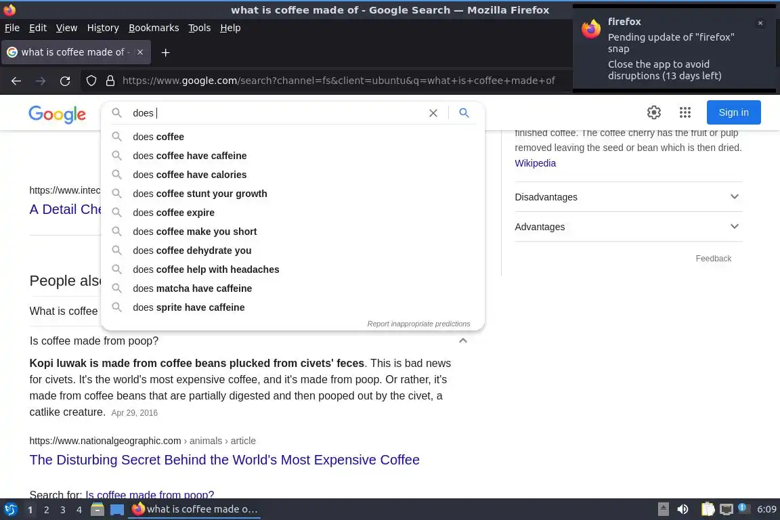Click the Firefox URL address bar
This screenshot has height=520, width=780.
[x=339, y=81]
